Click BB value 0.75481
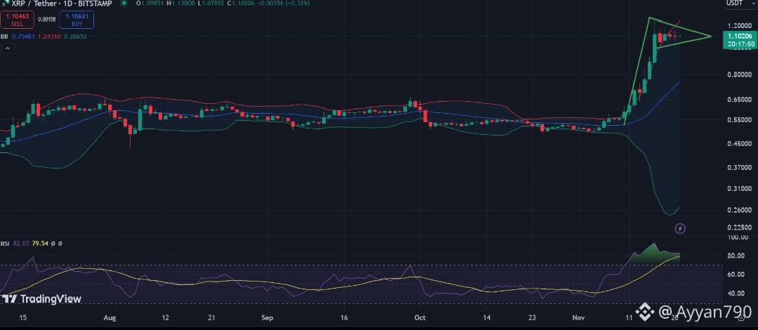 coord(22,37)
